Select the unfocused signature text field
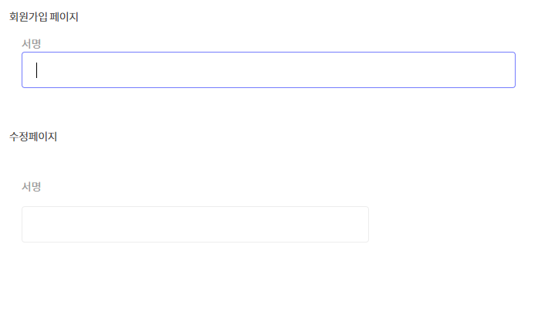 tap(195, 224)
